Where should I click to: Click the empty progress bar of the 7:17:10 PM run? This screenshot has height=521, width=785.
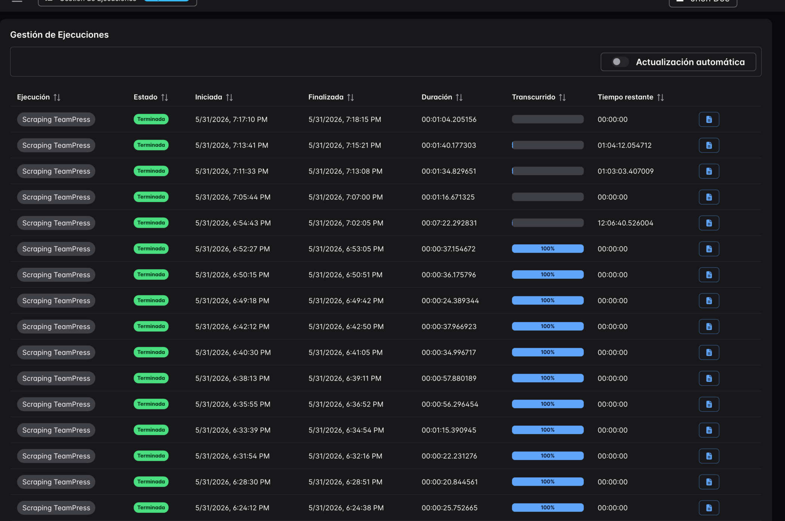pyautogui.click(x=548, y=119)
